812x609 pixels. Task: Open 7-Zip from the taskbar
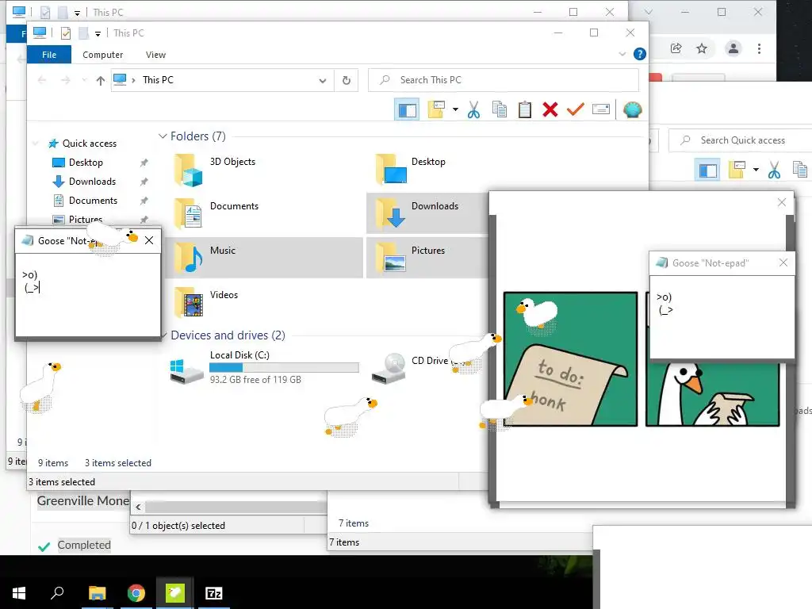click(214, 593)
